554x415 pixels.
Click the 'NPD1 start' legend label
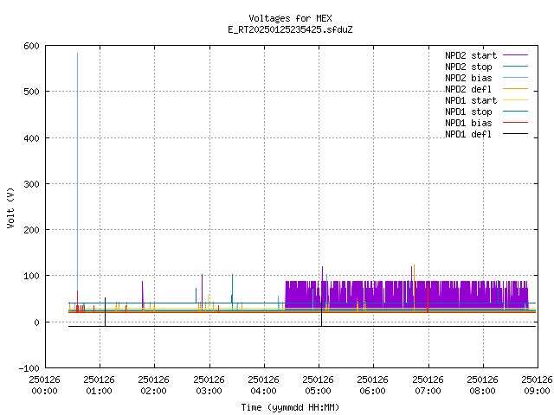point(471,100)
